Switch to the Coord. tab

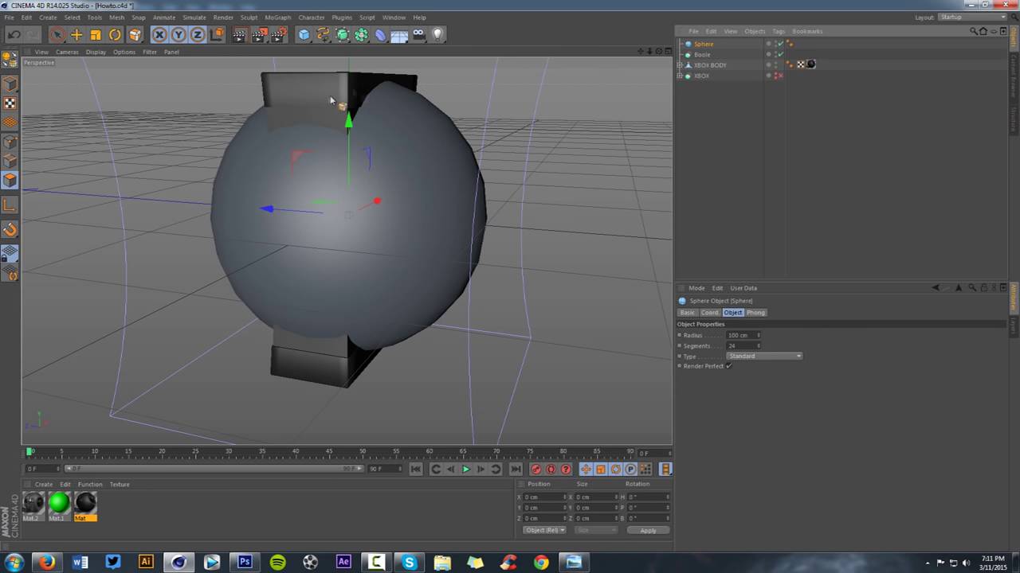click(709, 312)
